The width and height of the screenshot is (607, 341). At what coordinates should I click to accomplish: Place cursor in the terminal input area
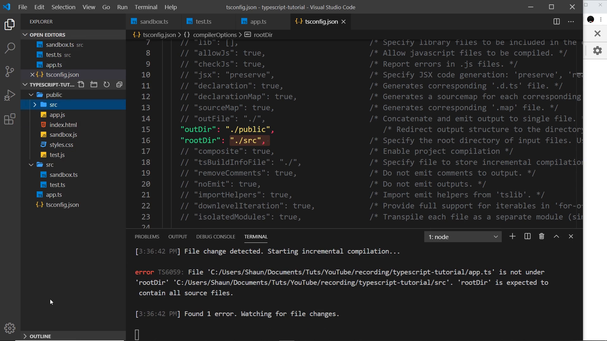coord(137,335)
